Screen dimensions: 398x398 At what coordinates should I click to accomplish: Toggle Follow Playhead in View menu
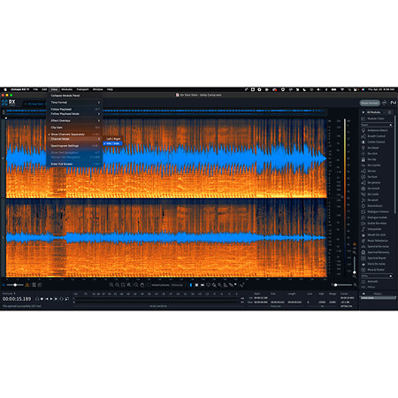[74, 109]
